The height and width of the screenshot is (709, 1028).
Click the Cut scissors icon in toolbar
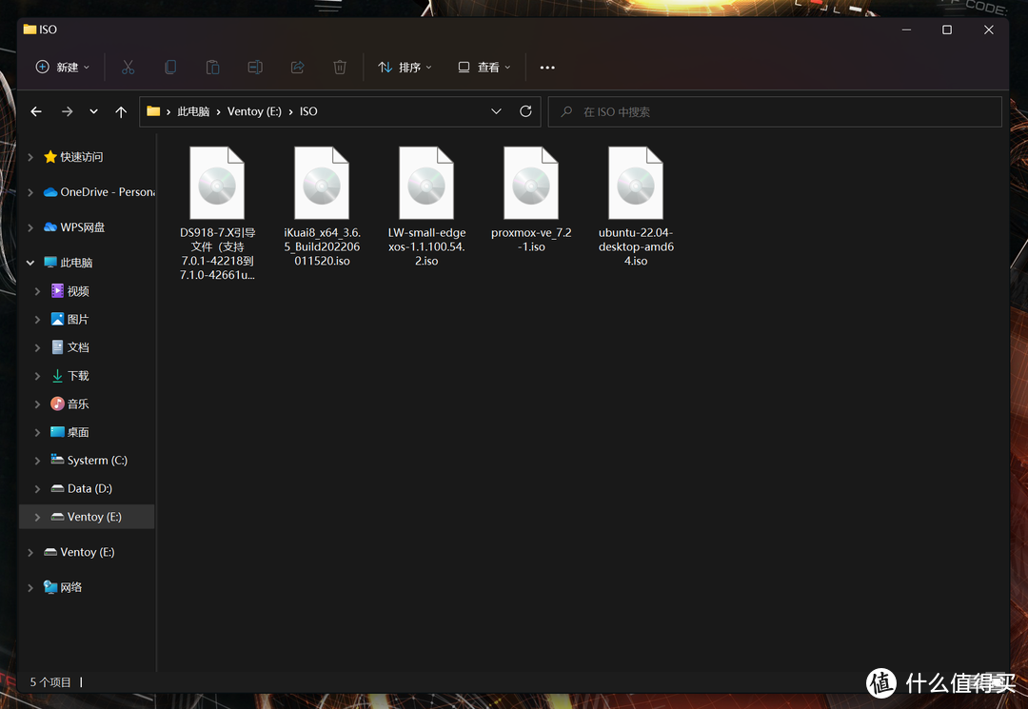[x=128, y=68]
